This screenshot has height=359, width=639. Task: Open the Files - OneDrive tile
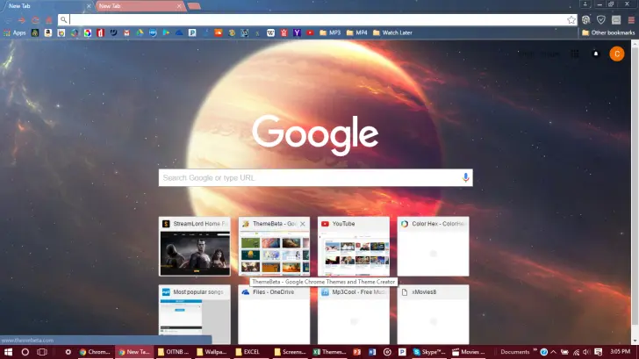pyautogui.click(x=274, y=314)
